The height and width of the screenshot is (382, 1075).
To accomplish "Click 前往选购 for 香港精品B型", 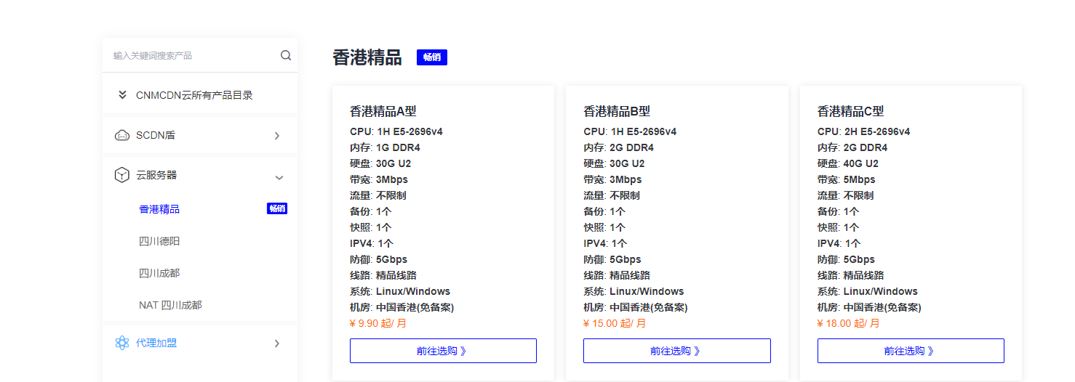I will pos(676,351).
